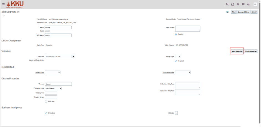
Task: Enable the Read-only checkbox
Action: click(x=46, y=102)
